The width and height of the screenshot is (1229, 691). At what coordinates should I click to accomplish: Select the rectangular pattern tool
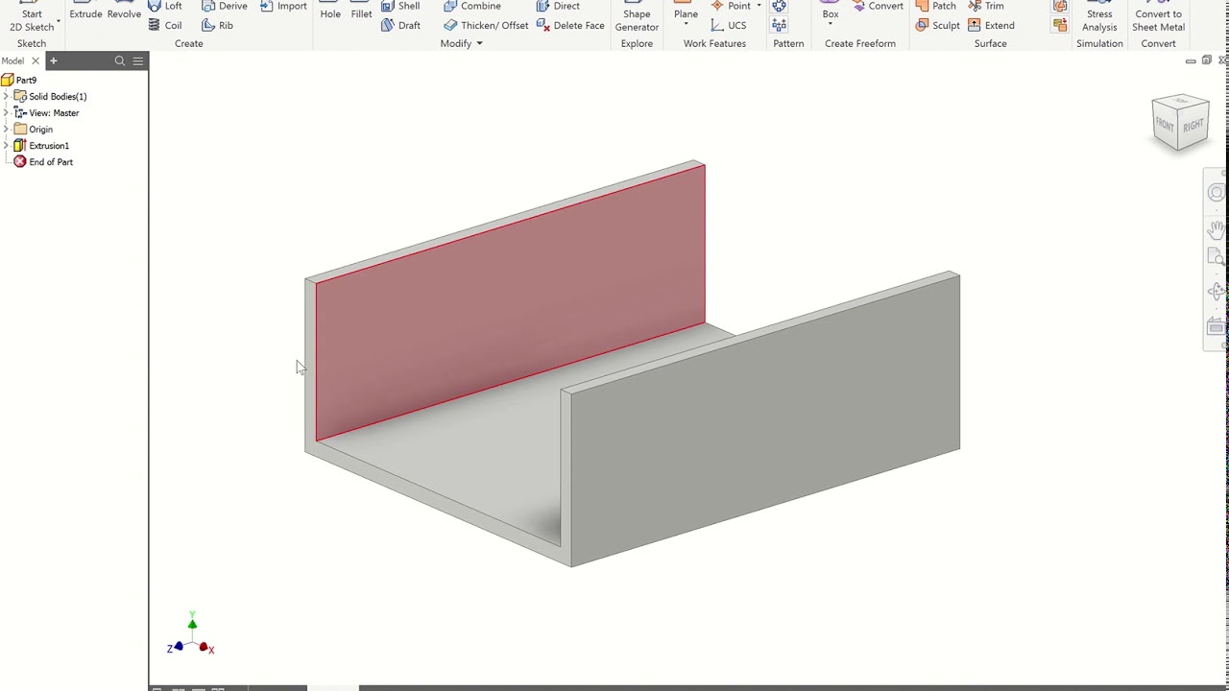click(x=779, y=25)
